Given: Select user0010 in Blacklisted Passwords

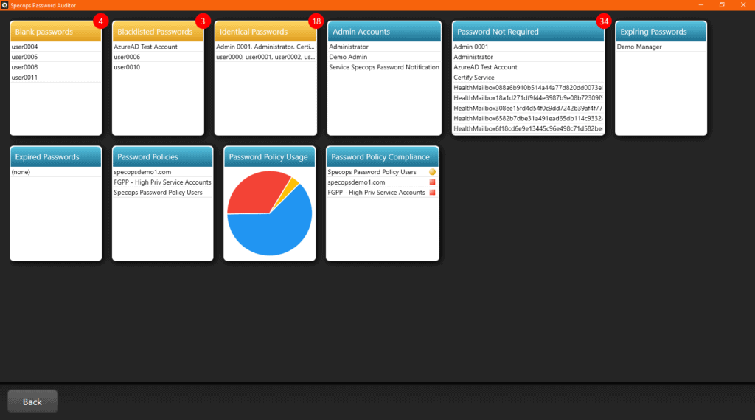Looking at the screenshot, I should point(158,67).
